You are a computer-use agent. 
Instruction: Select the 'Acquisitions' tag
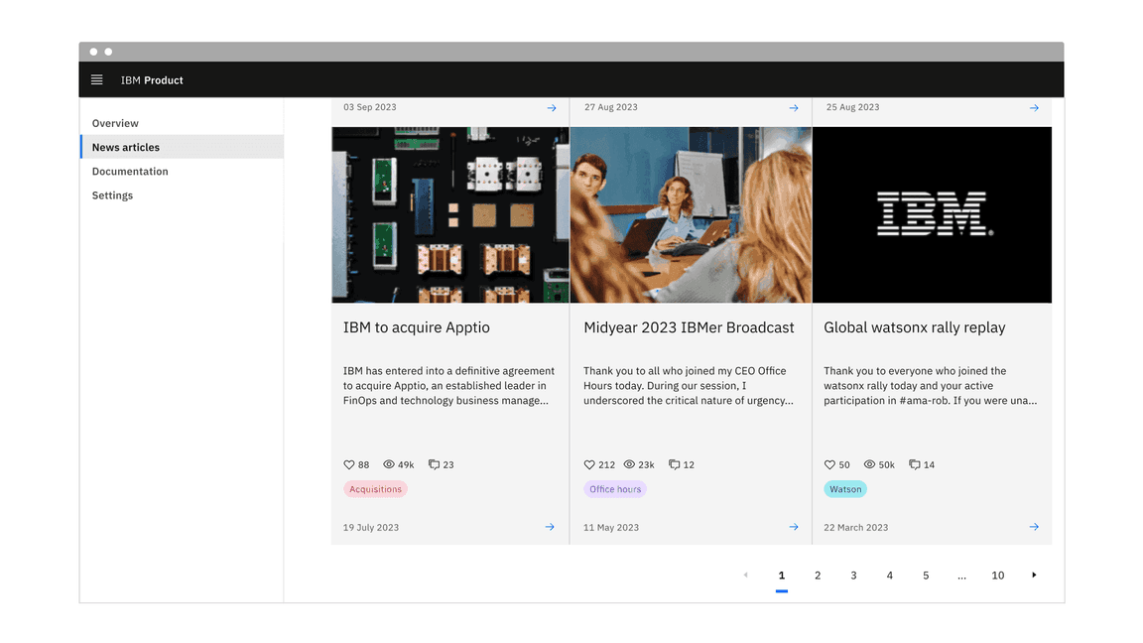(375, 488)
